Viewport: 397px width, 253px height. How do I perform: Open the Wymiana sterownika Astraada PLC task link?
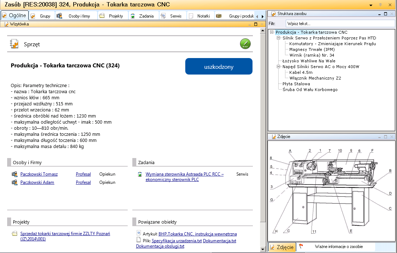click(x=185, y=177)
